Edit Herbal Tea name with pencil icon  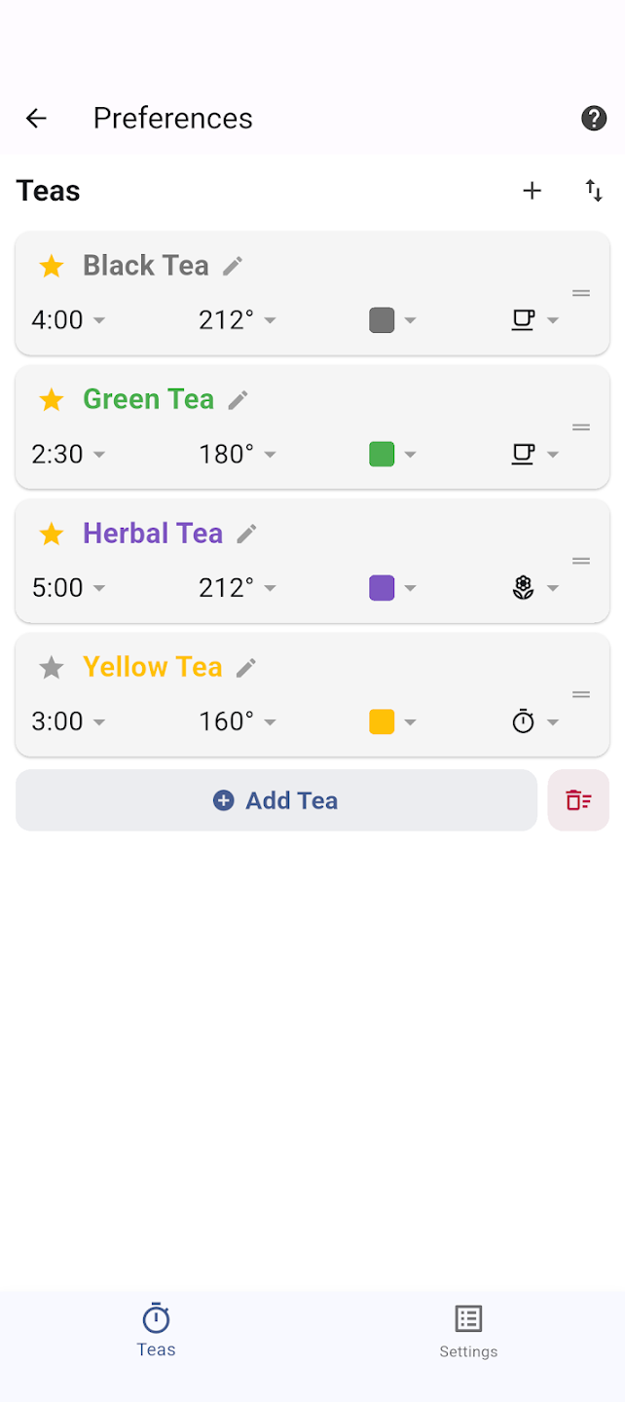(247, 534)
